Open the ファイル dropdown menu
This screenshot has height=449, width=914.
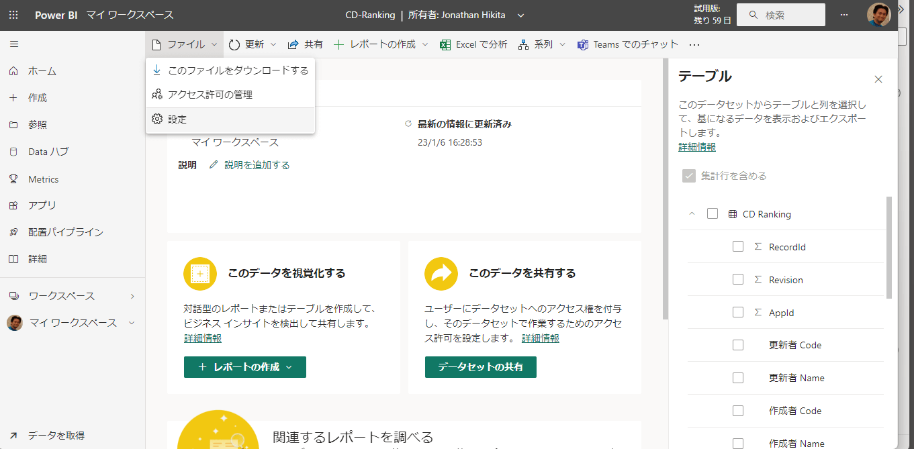185,44
